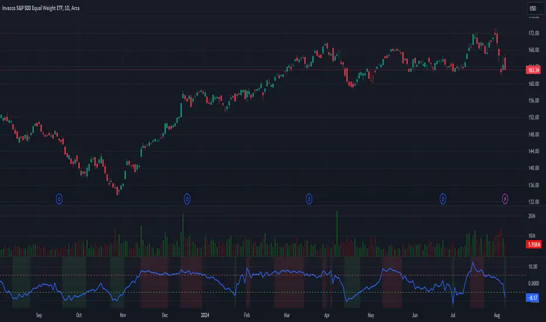Select the red 163.34 last price label

[x=533, y=70]
